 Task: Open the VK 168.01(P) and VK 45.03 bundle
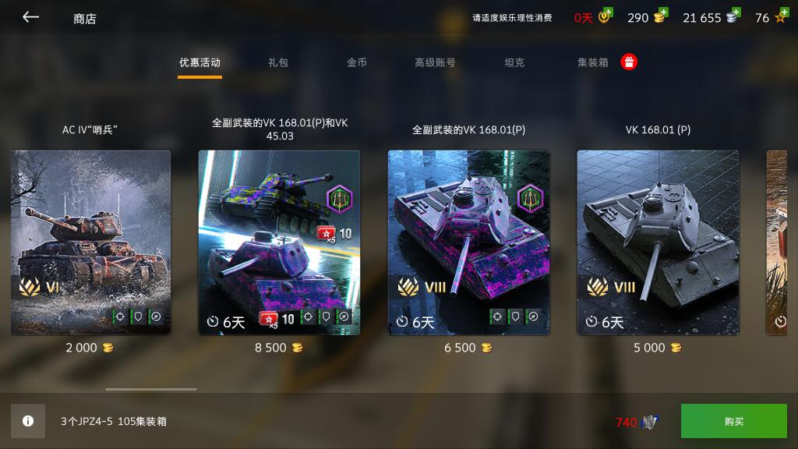280,242
